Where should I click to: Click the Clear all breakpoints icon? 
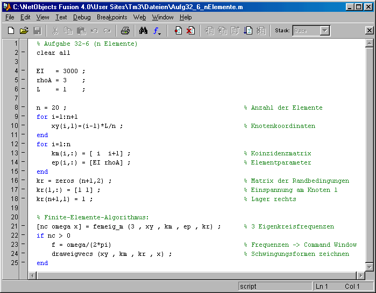click(x=190, y=31)
